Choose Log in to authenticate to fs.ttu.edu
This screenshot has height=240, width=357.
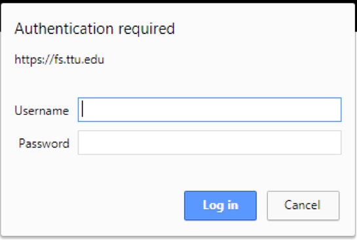tap(220, 205)
